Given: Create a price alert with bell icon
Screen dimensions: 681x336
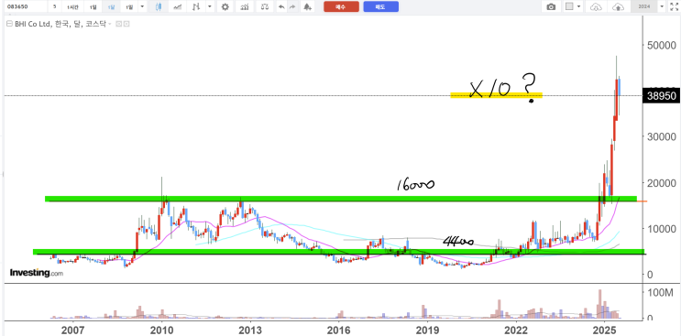Looking at the screenshot, I should (307, 6).
